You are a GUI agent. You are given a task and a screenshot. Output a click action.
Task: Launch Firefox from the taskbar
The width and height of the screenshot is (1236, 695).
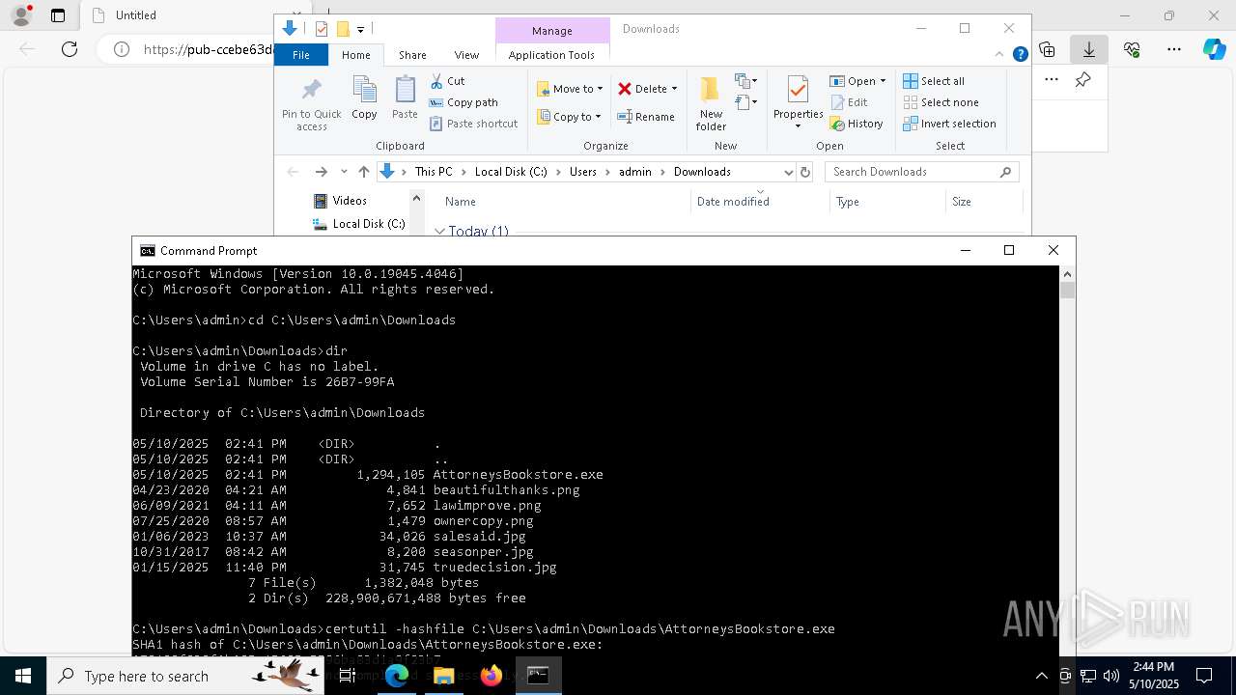click(x=492, y=676)
